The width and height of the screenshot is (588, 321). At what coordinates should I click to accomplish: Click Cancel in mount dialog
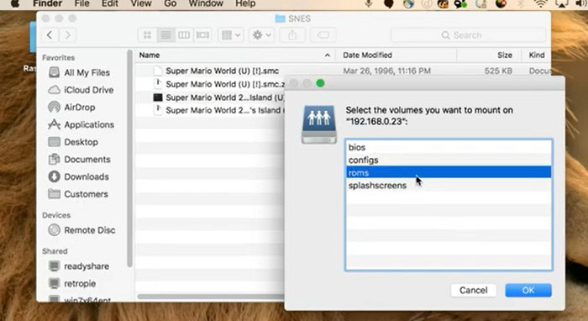(473, 290)
